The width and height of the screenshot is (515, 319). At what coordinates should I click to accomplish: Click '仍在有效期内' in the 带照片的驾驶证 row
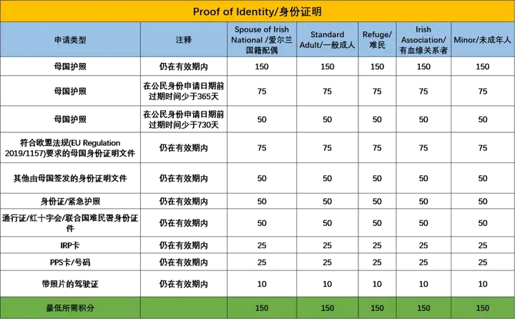point(184,284)
